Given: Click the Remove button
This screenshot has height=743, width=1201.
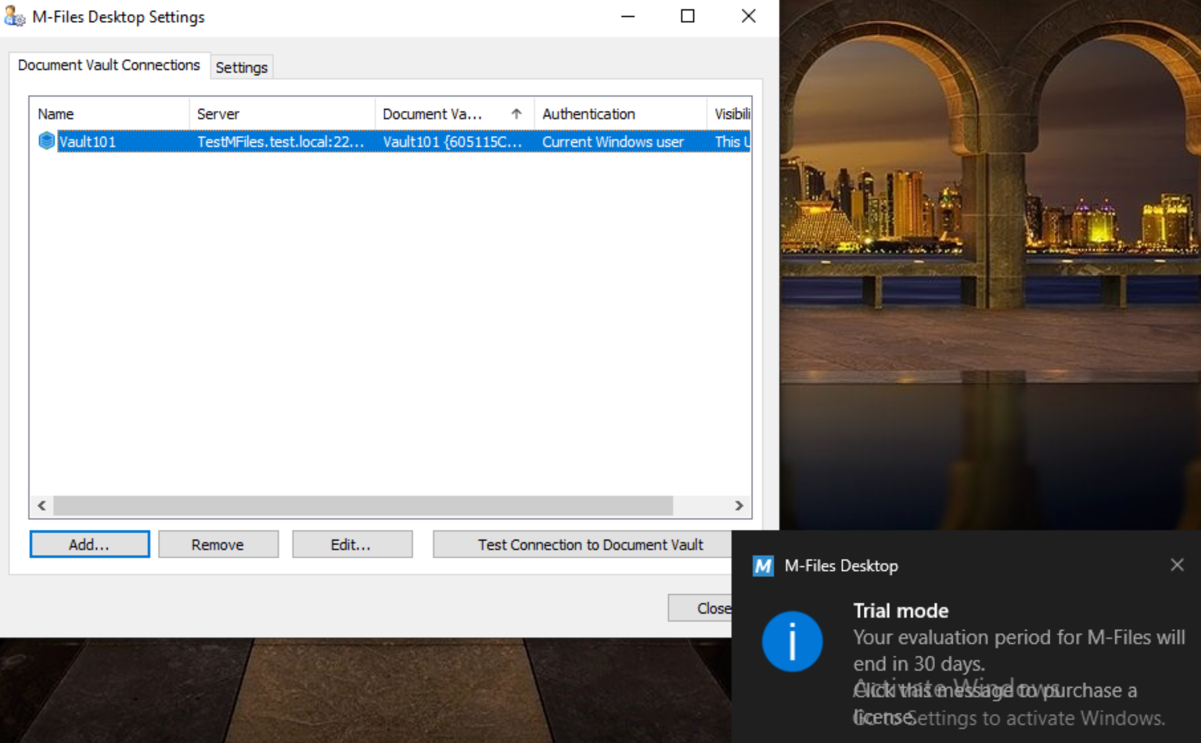Looking at the screenshot, I should 218,544.
